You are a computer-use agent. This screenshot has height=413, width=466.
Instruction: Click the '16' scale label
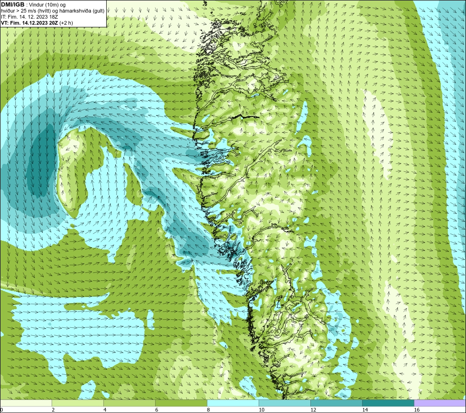pos(417,410)
